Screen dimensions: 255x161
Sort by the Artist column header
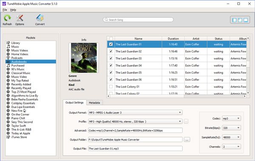(x=196, y=39)
